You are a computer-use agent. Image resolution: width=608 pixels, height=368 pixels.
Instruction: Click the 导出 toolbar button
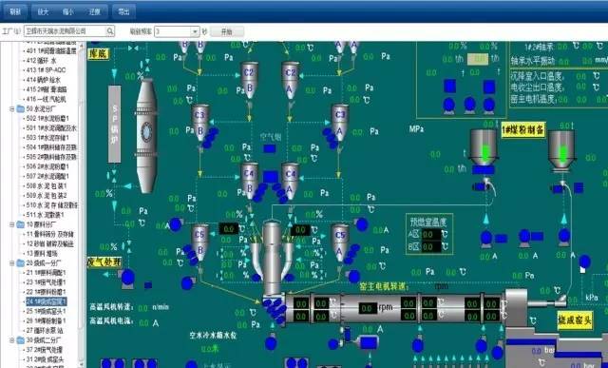pyautogui.click(x=123, y=11)
